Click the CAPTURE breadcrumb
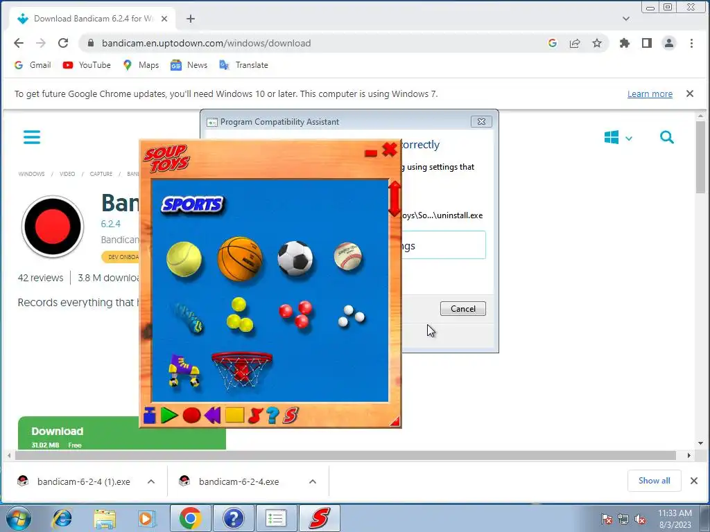The width and height of the screenshot is (710, 532). pos(101,174)
